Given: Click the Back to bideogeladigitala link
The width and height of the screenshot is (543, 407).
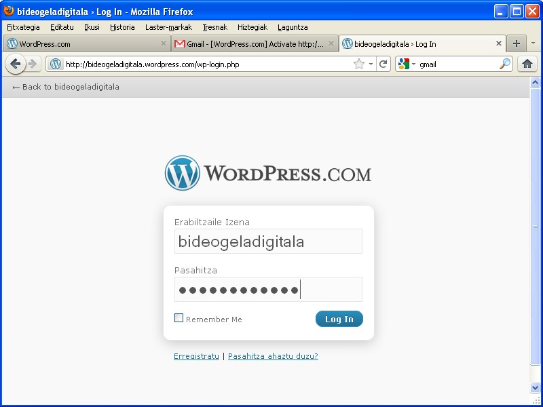Looking at the screenshot, I should pyautogui.click(x=66, y=87).
